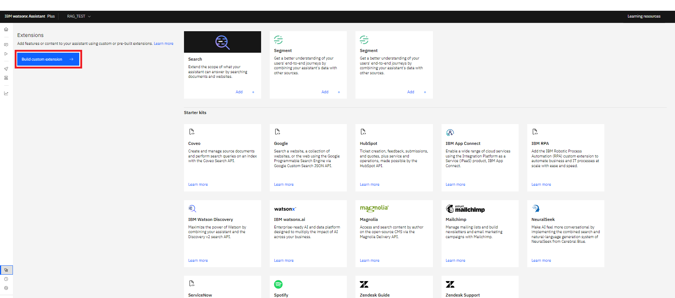The width and height of the screenshot is (675, 298).
Task: Open Learning resources in top bar
Action: [644, 16]
